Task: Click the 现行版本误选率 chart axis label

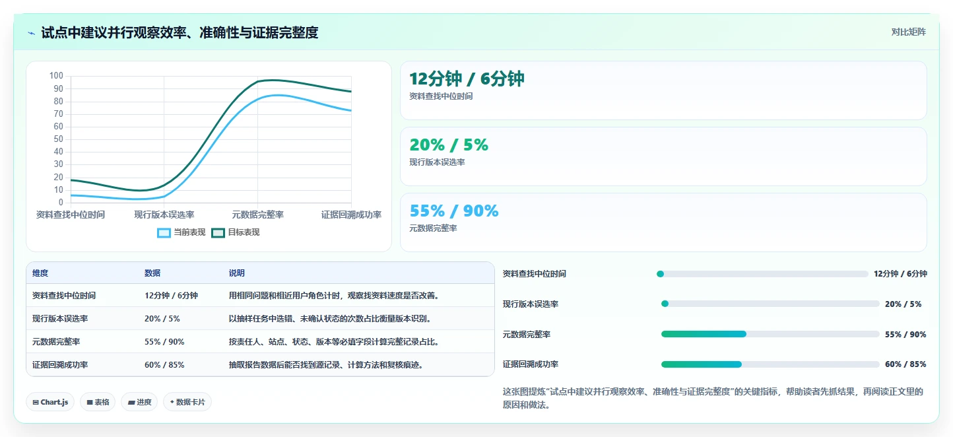Action: coord(164,215)
